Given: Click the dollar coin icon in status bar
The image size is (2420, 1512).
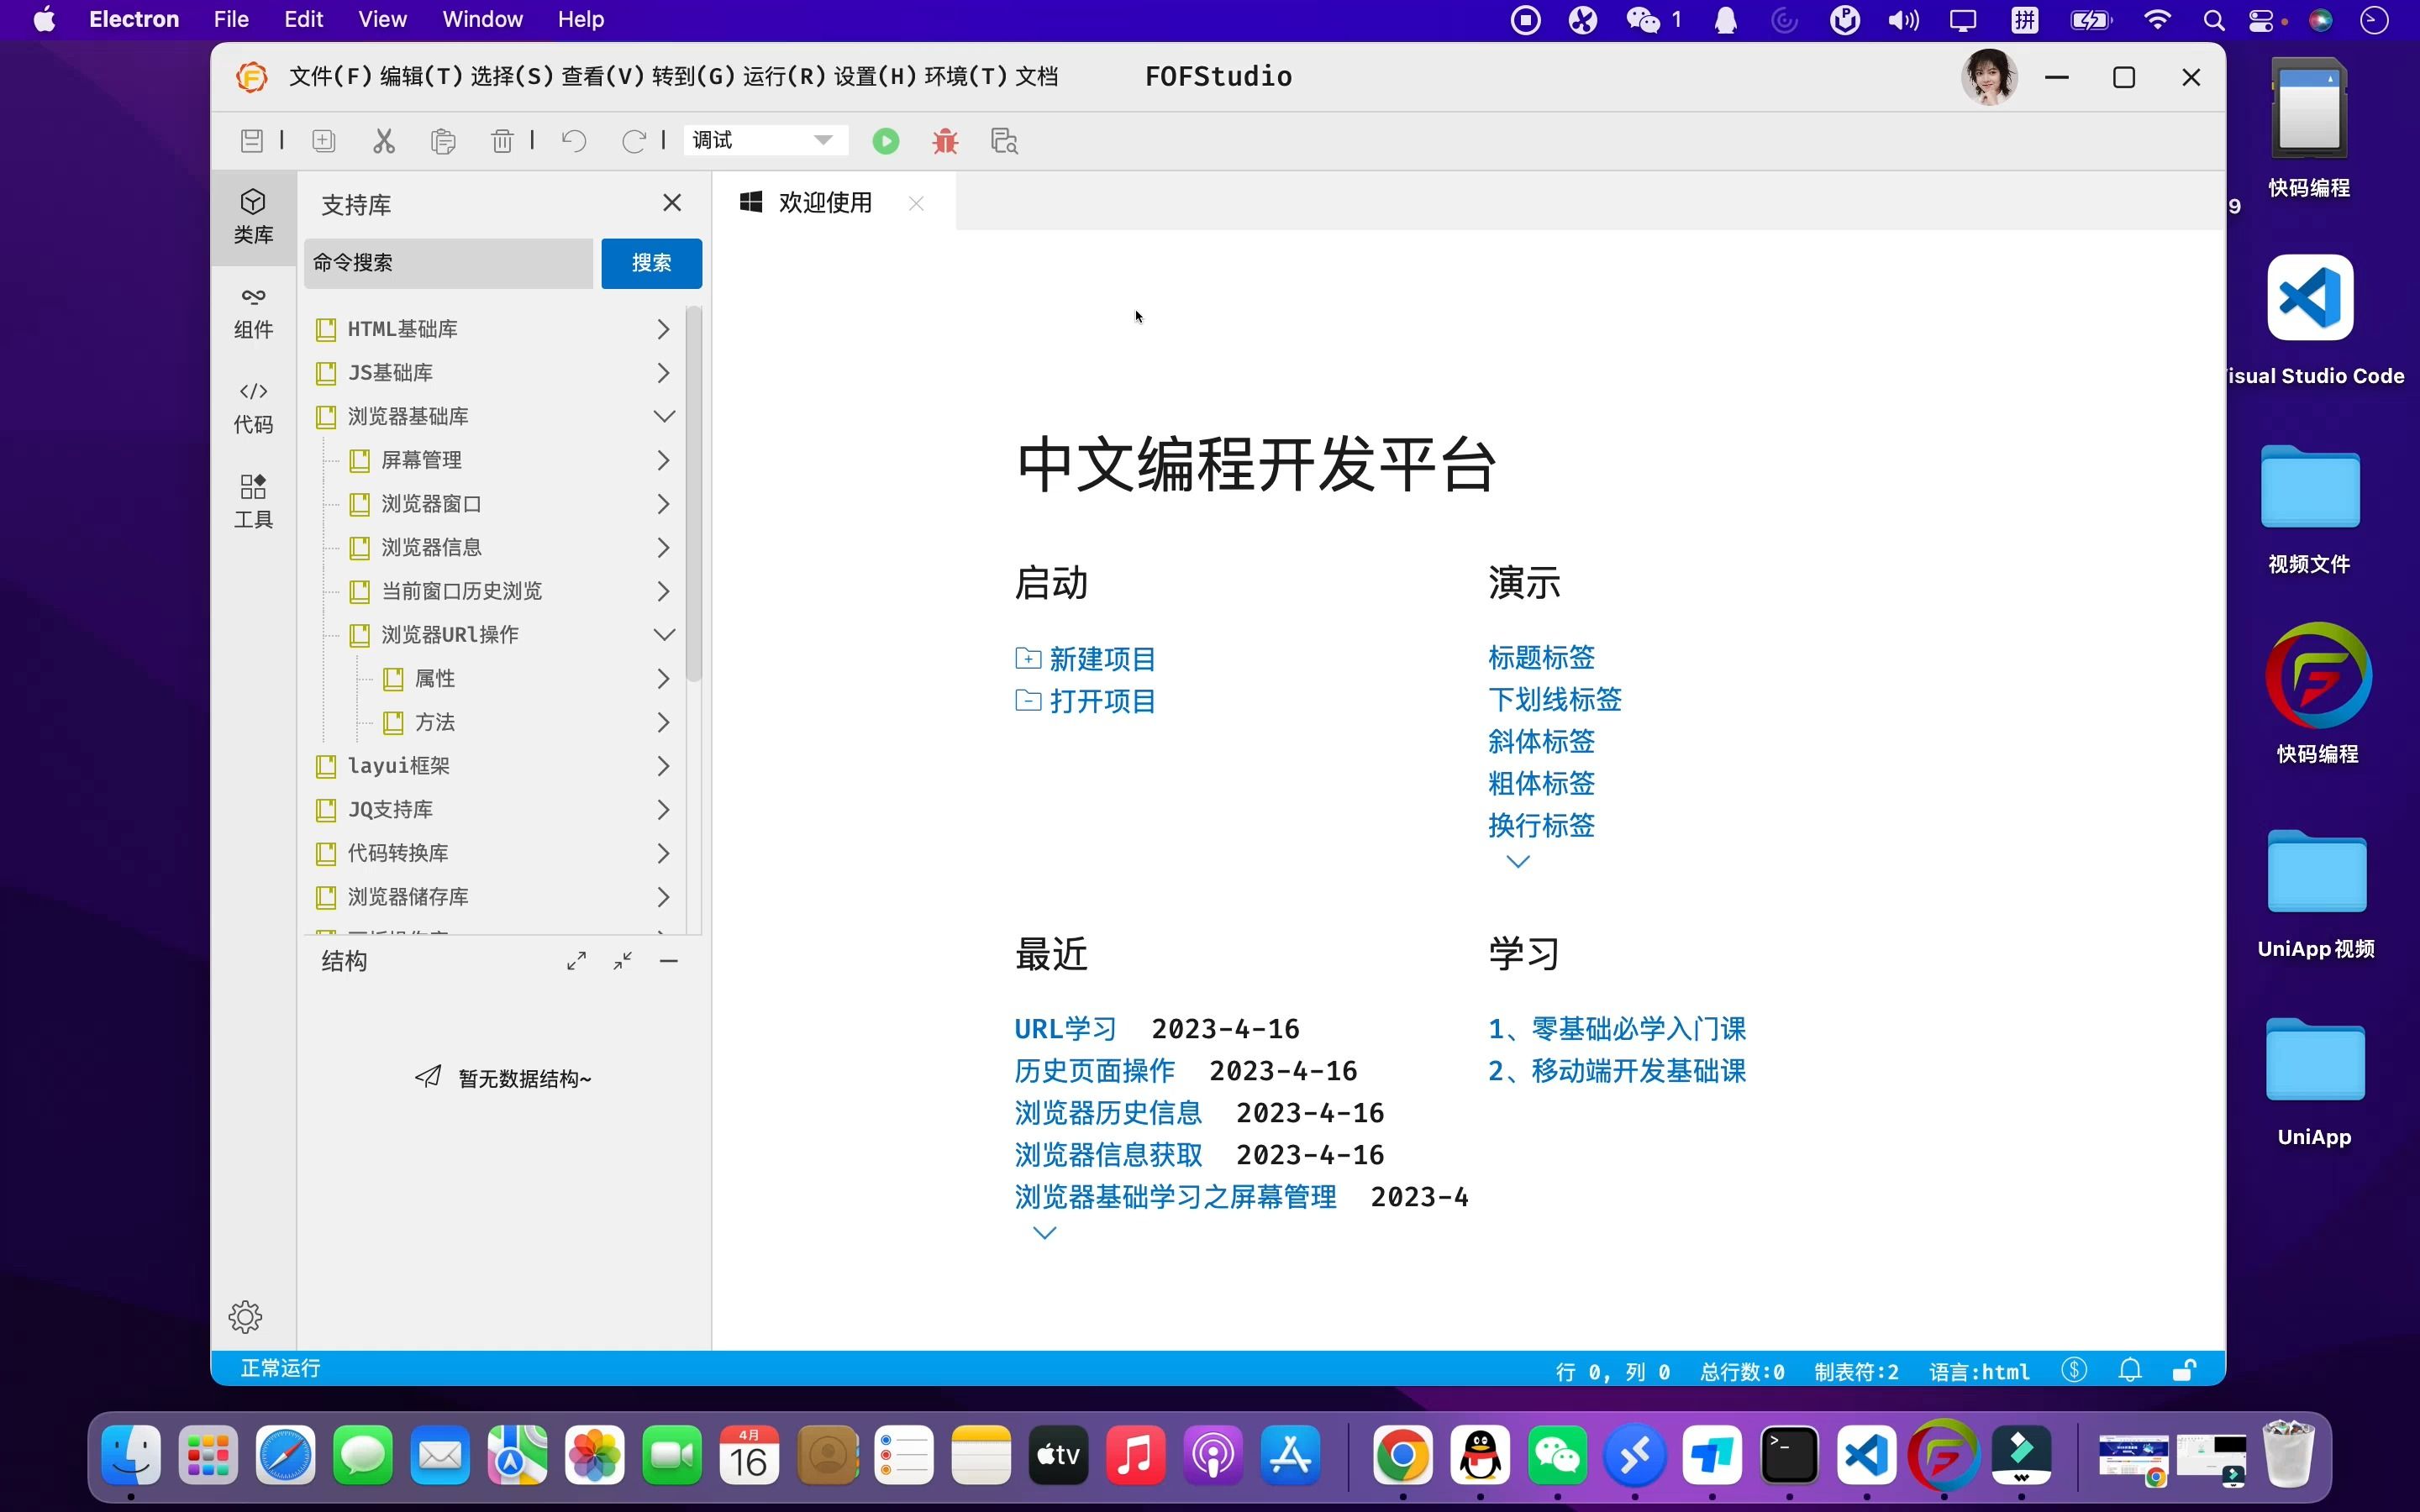Looking at the screenshot, I should (2074, 1370).
